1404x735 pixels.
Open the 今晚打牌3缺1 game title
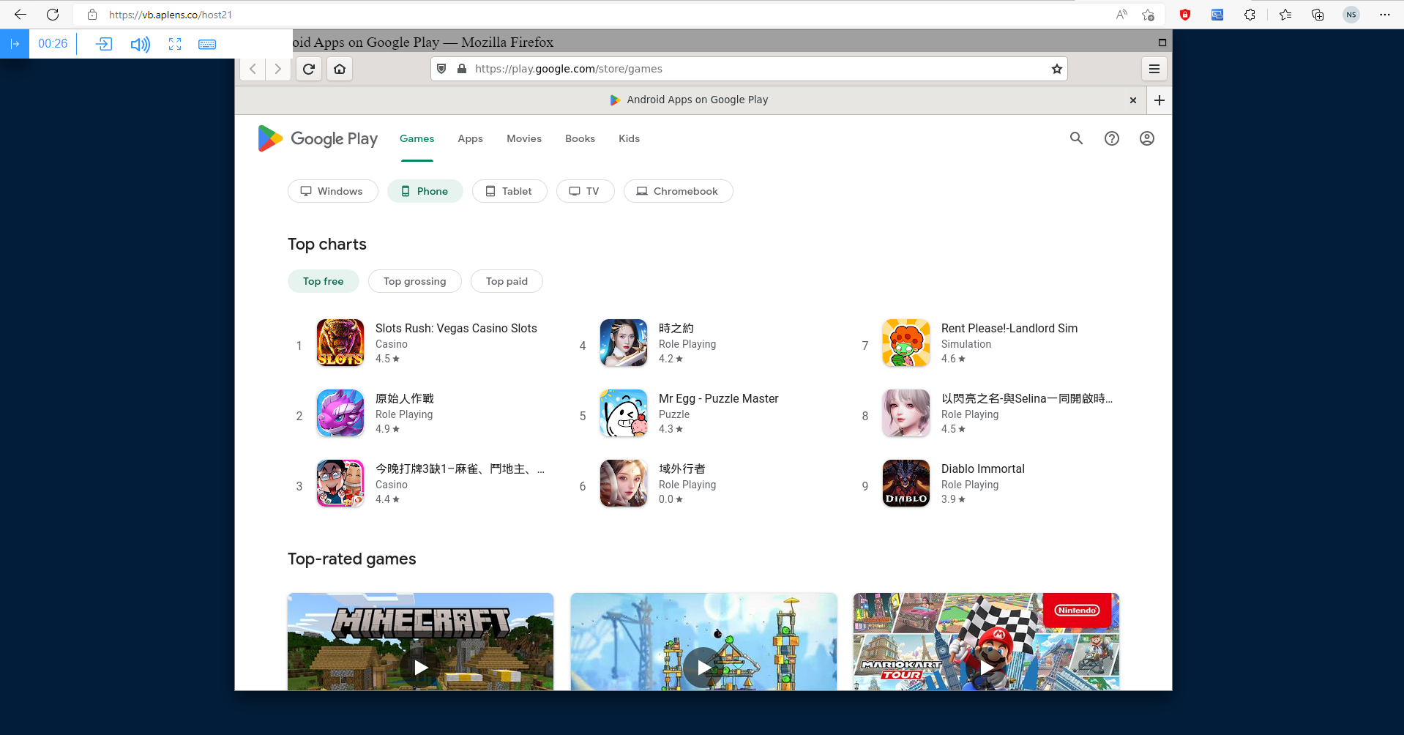coord(460,469)
